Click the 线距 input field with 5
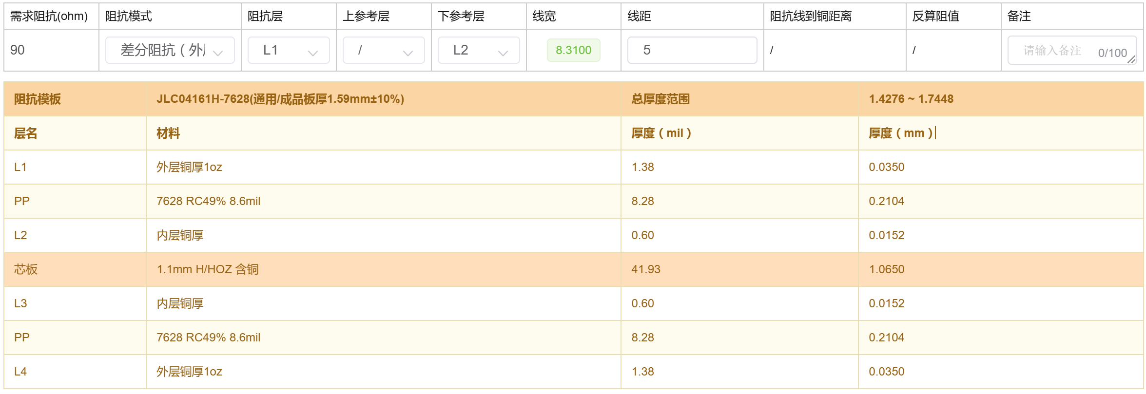 pos(692,50)
